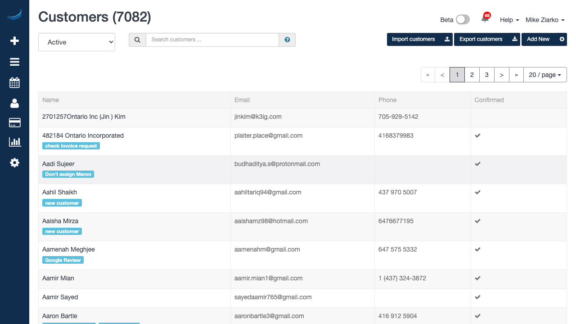The width and height of the screenshot is (576, 324).
Task: Open the settings gear icon
Action: [x=14, y=162]
